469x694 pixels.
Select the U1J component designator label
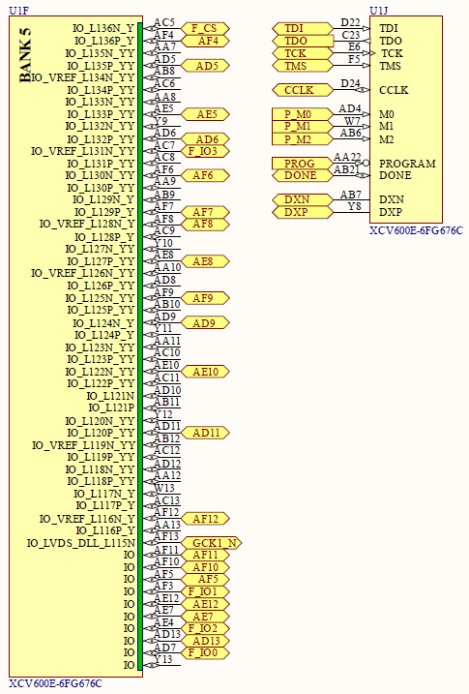379,11
